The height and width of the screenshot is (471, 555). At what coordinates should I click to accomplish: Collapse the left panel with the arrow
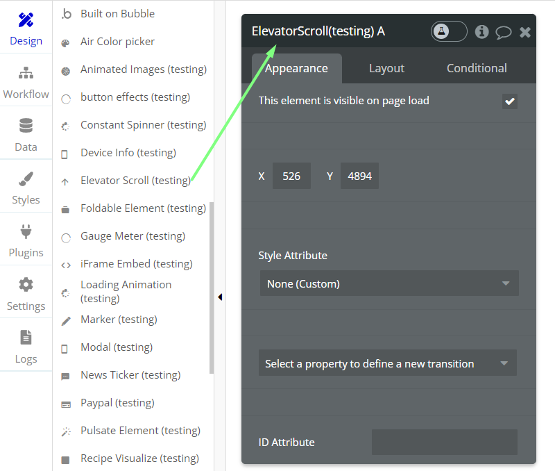(x=220, y=297)
